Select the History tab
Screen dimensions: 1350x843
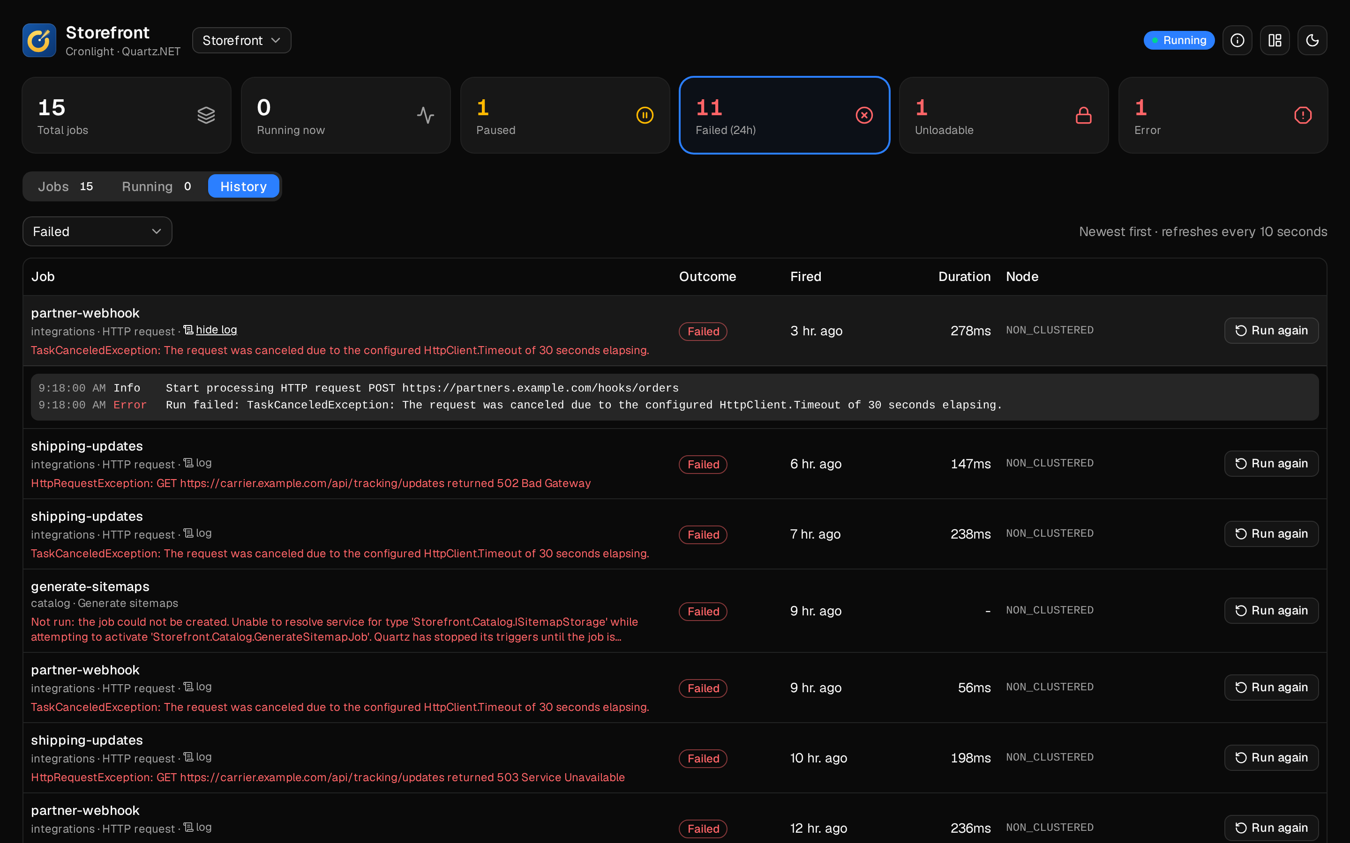point(243,186)
